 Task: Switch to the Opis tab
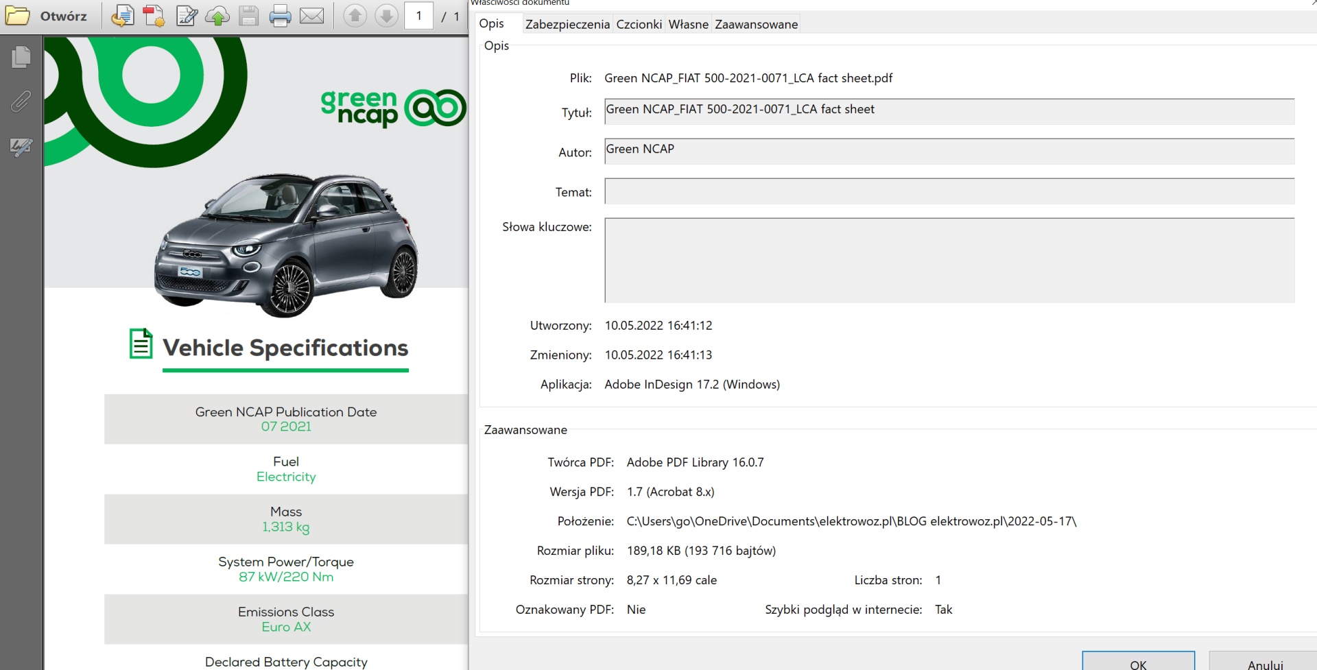pos(492,23)
